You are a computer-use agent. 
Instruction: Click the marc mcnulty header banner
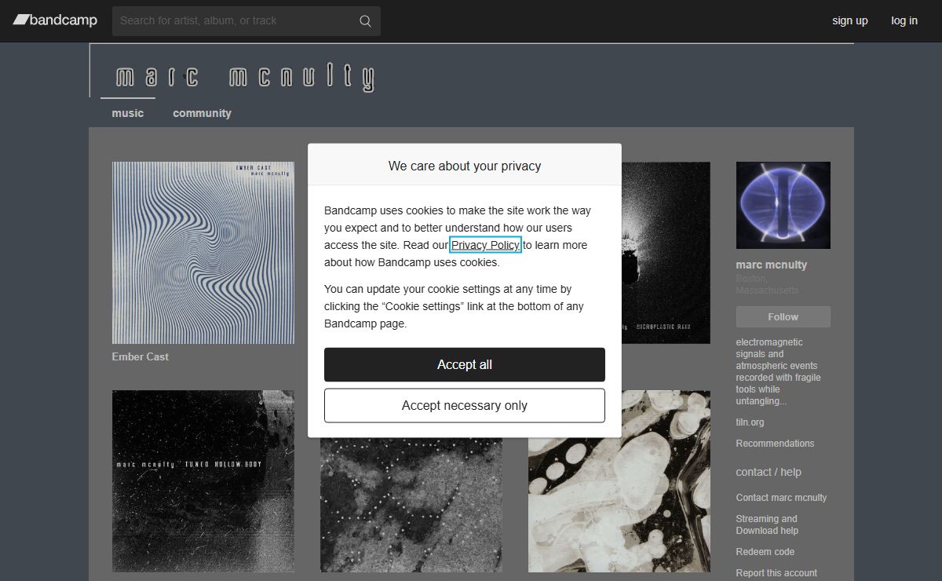(472, 71)
